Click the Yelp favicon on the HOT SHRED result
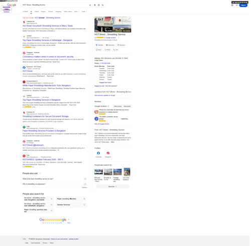Viewport: 251px width, 246px height. coord(24,156)
